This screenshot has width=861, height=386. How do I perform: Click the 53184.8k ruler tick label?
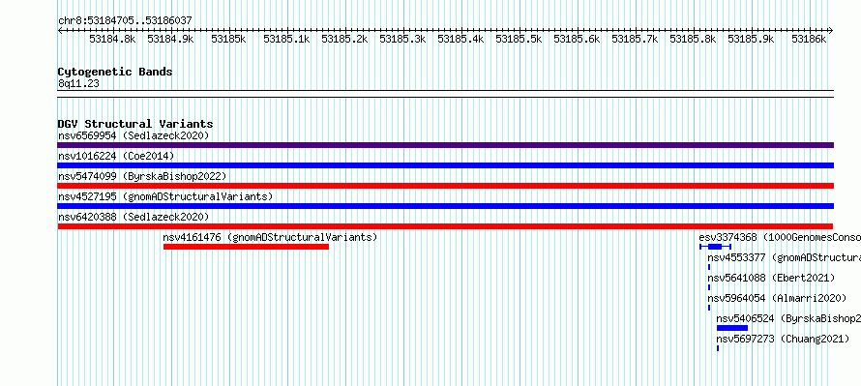(112, 39)
